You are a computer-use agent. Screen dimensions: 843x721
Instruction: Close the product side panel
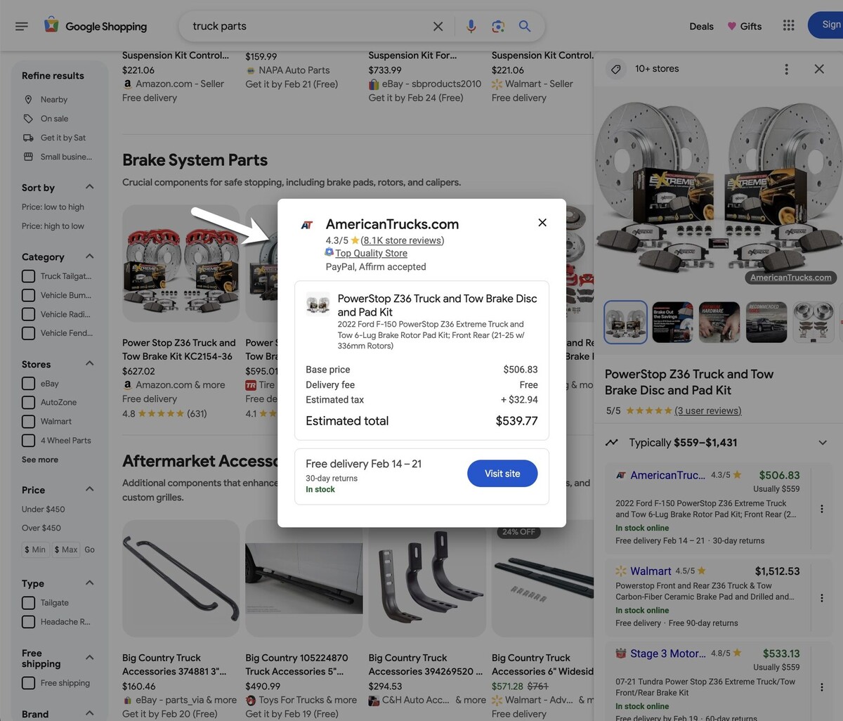pyautogui.click(x=819, y=69)
